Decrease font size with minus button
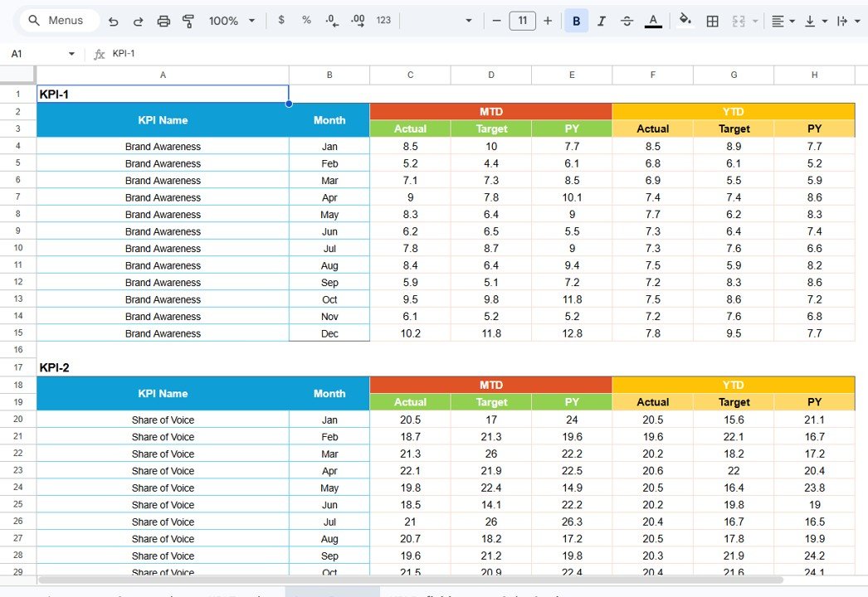Screen dimensions: 868x597 [496, 21]
